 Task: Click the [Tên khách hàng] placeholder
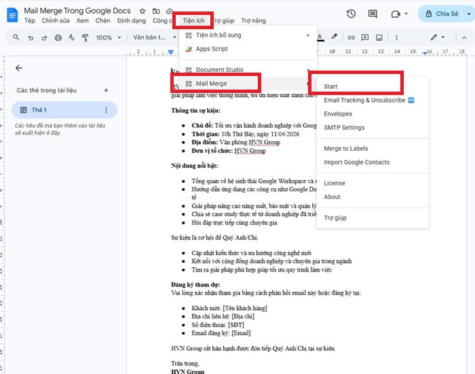(x=245, y=308)
